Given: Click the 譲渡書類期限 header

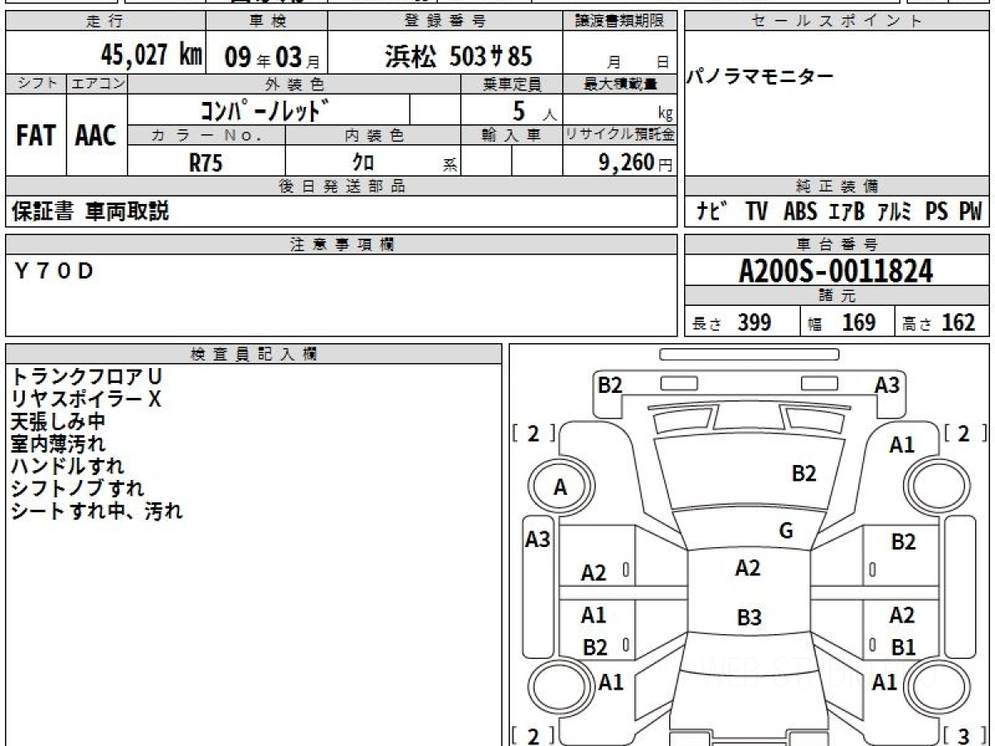Looking at the screenshot, I should click(x=620, y=22).
